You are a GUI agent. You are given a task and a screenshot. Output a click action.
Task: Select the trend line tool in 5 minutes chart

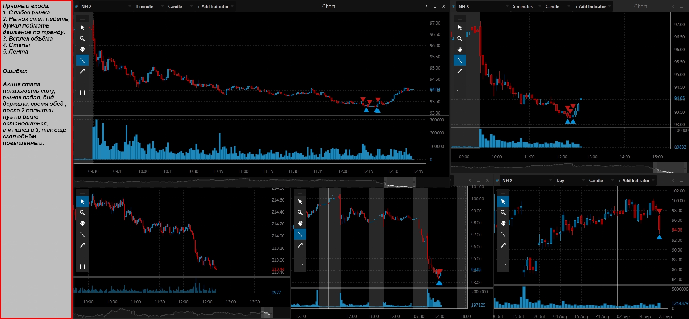click(460, 60)
